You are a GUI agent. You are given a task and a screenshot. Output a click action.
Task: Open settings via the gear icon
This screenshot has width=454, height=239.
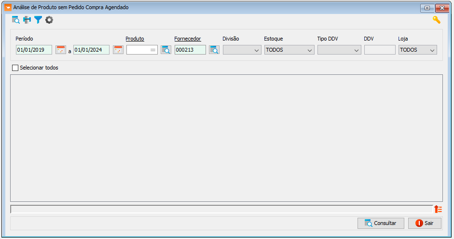pyautogui.click(x=49, y=20)
